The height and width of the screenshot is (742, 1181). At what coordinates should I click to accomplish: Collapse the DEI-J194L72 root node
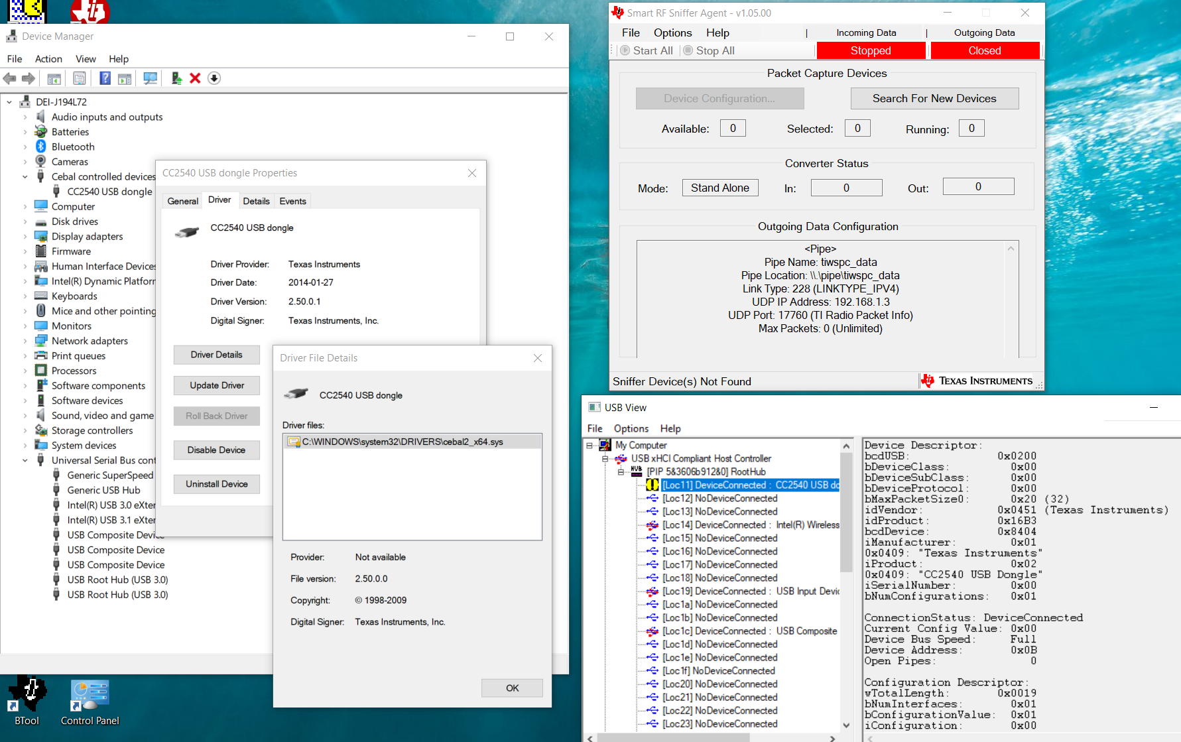[x=9, y=102]
